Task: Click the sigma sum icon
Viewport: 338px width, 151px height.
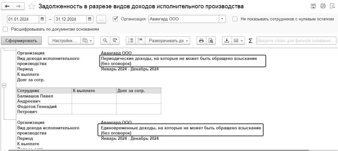Action: pos(250,40)
